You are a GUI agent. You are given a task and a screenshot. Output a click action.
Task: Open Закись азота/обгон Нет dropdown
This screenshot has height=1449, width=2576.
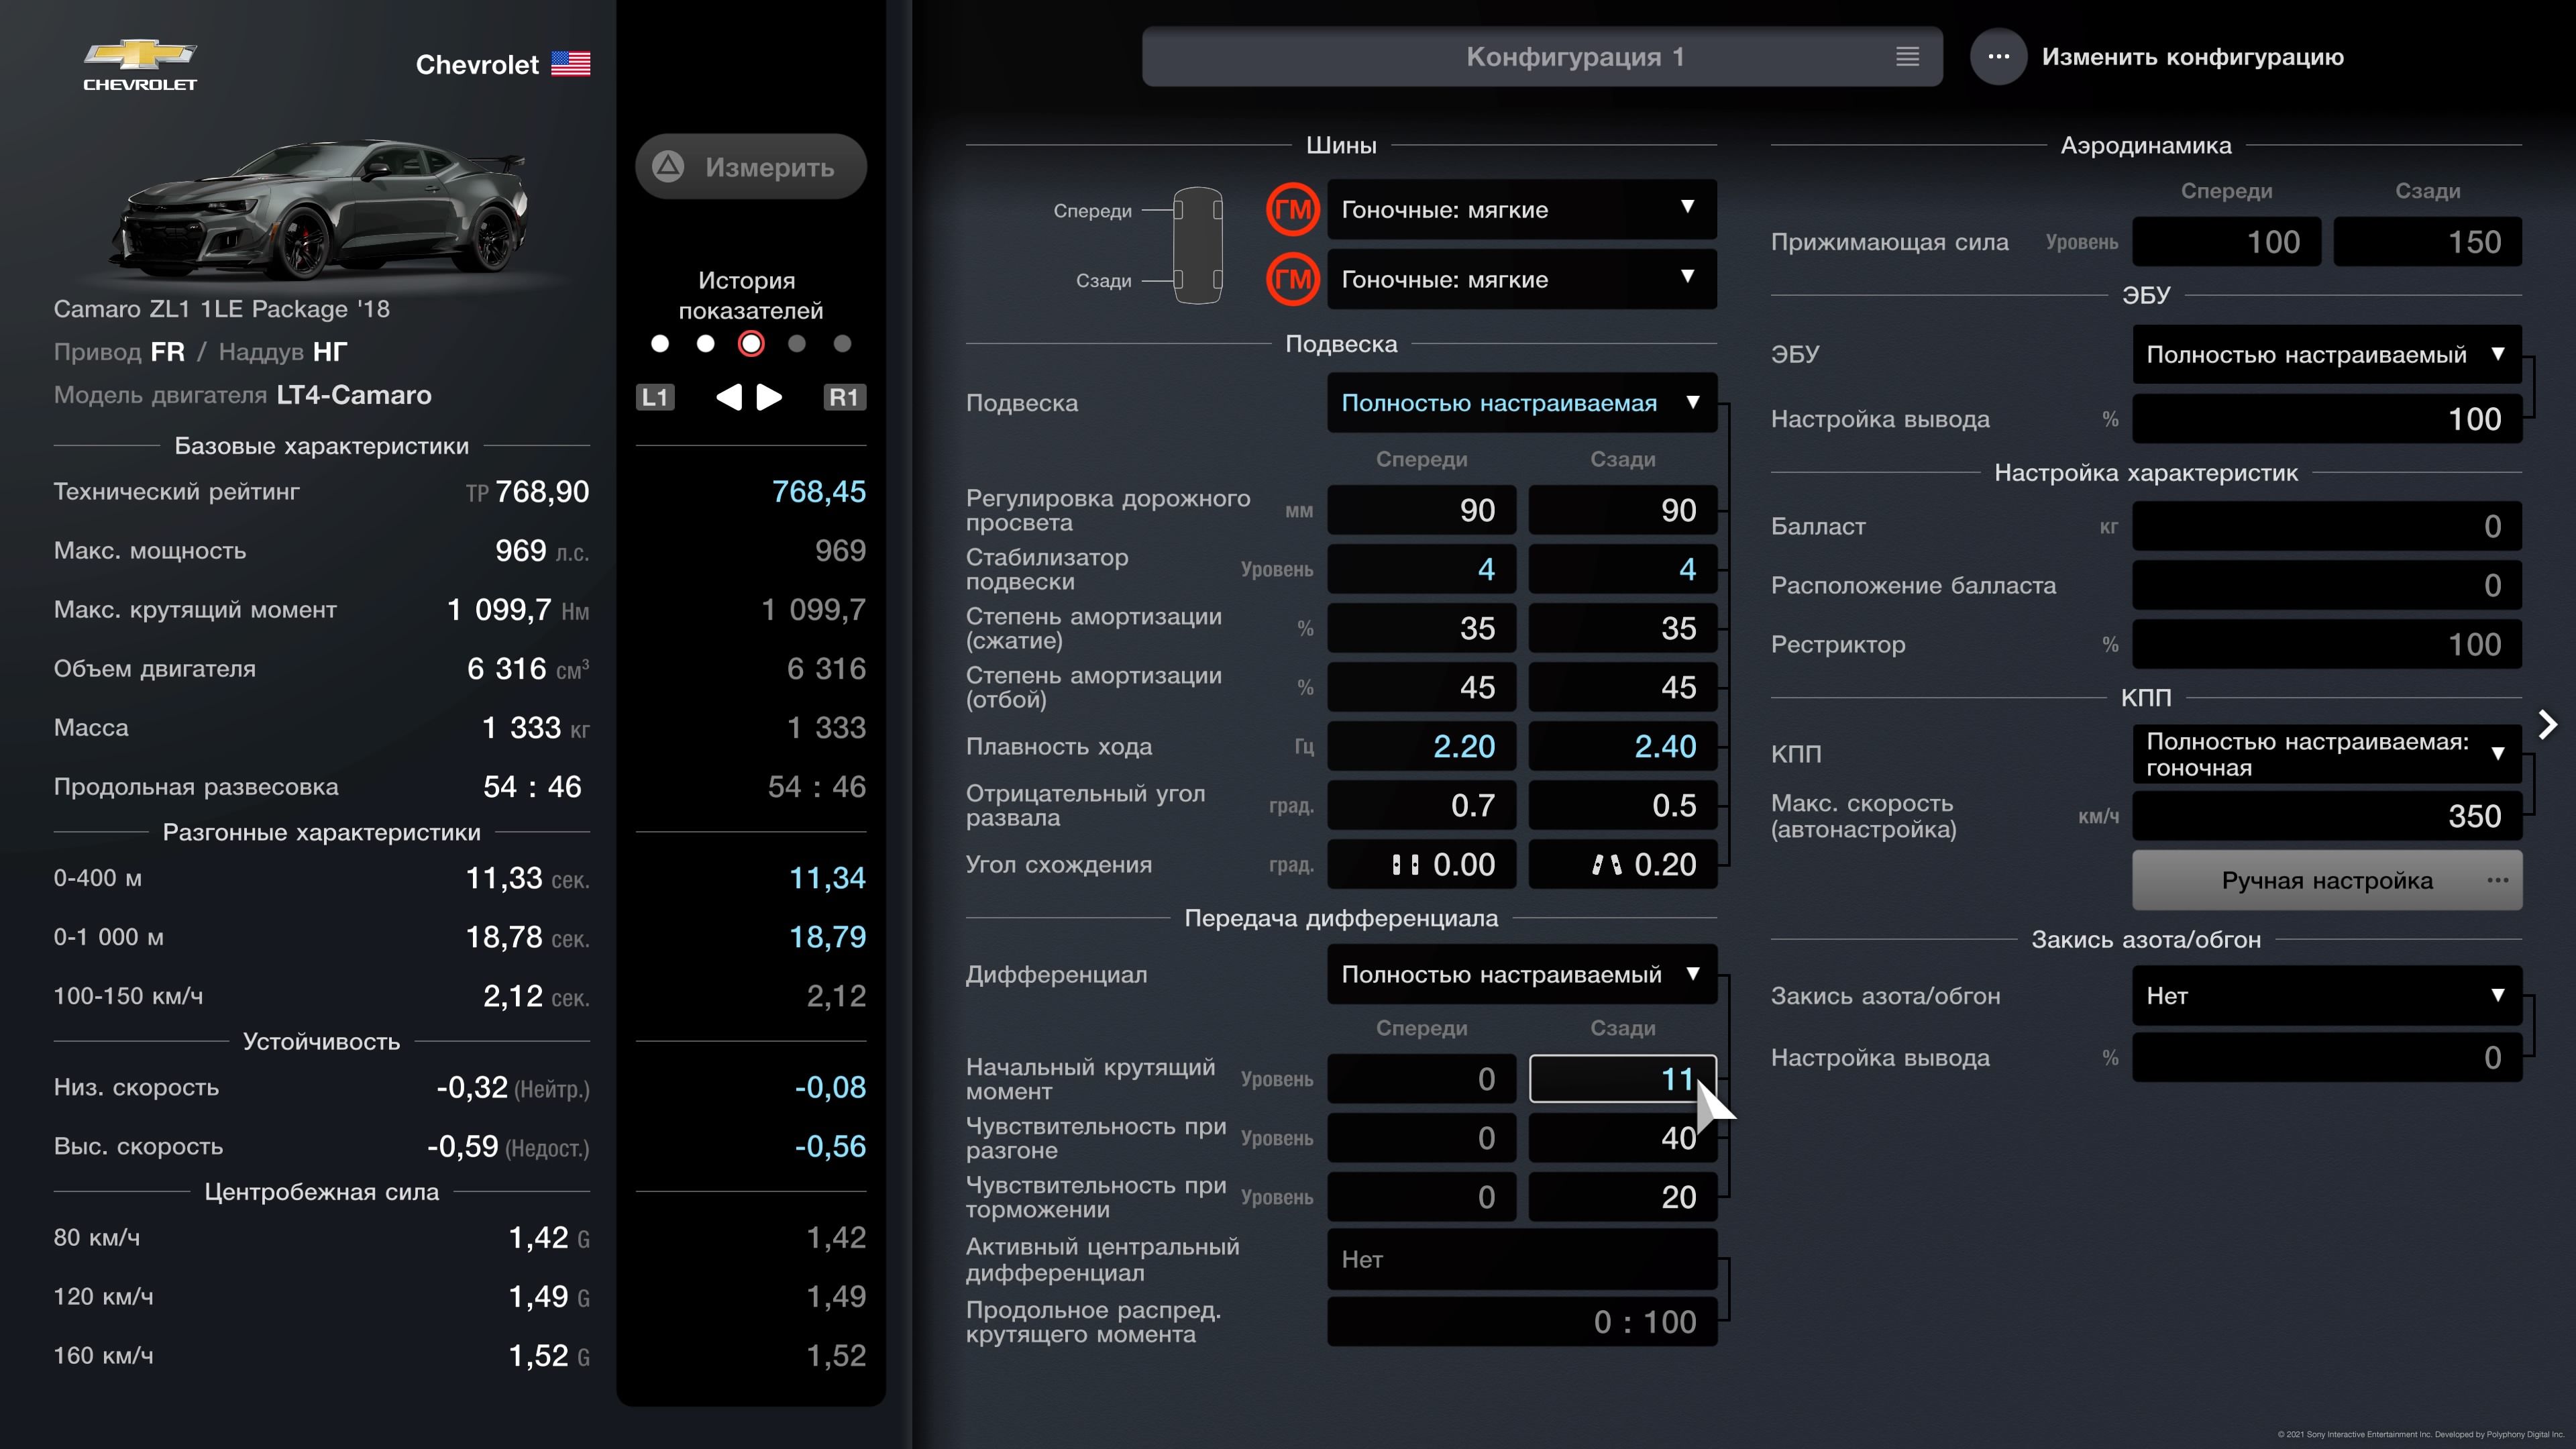tap(2326, 995)
